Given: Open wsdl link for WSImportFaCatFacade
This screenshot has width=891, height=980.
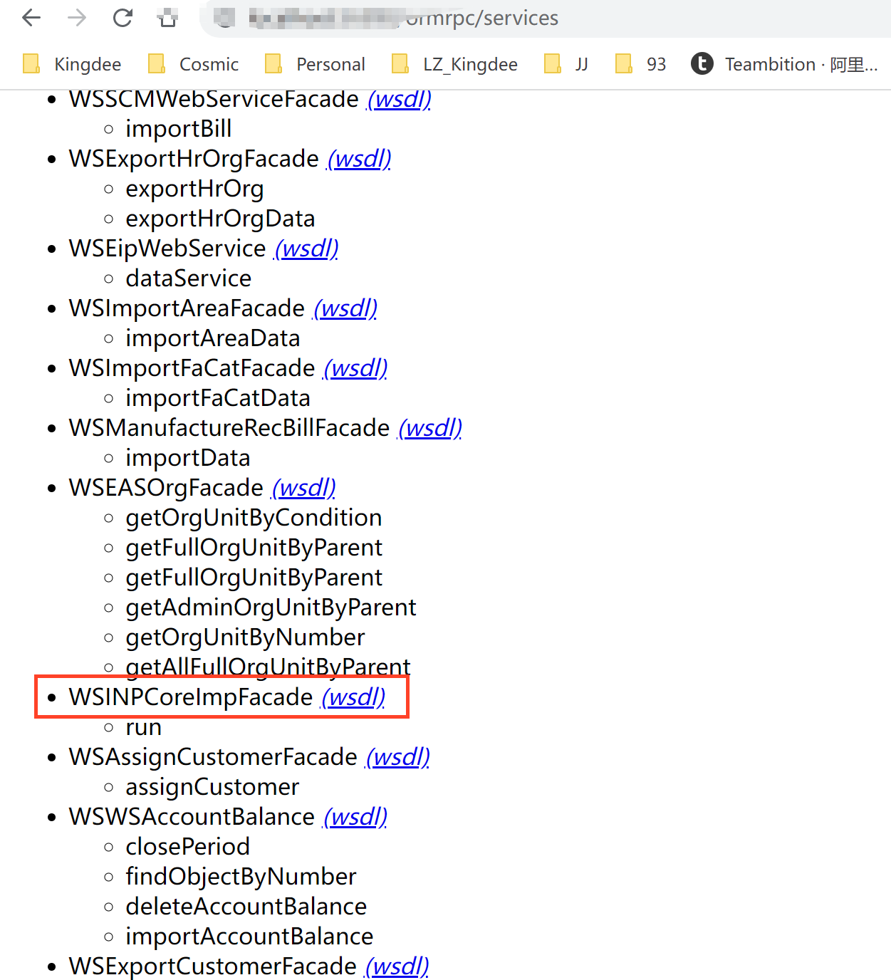Looking at the screenshot, I should pos(356,368).
